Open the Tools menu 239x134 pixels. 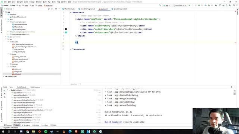click(54, 2)
